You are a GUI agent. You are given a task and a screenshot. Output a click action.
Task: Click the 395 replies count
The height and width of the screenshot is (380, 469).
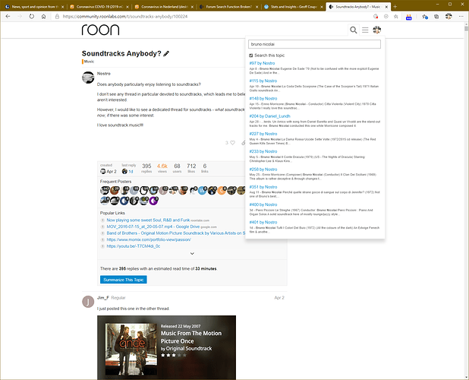pos(146,166)
